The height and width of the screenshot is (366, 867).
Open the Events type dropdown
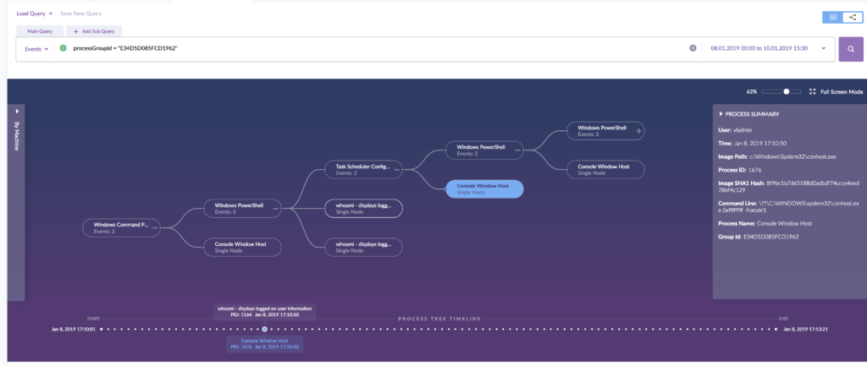(36, 49)
